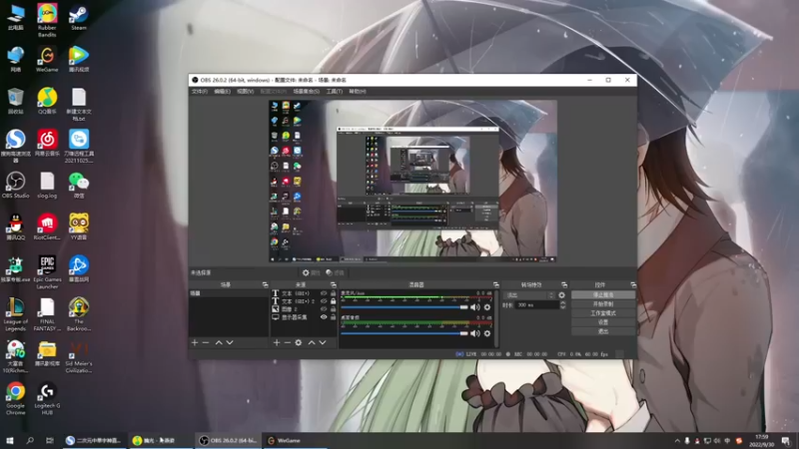
Task: Toggle visibility eye of 显示器采集 source
Action: coord(324,317)
